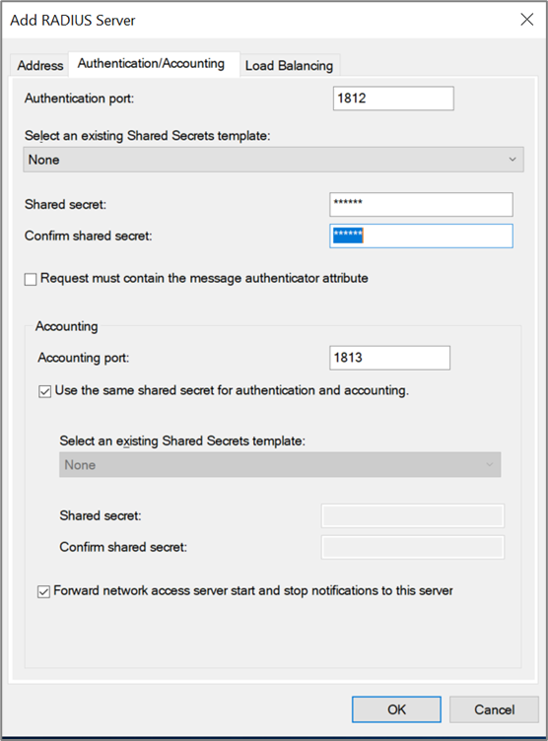Click the authentication Shared secret field
548x741 pixels.
tap(421, 204)
